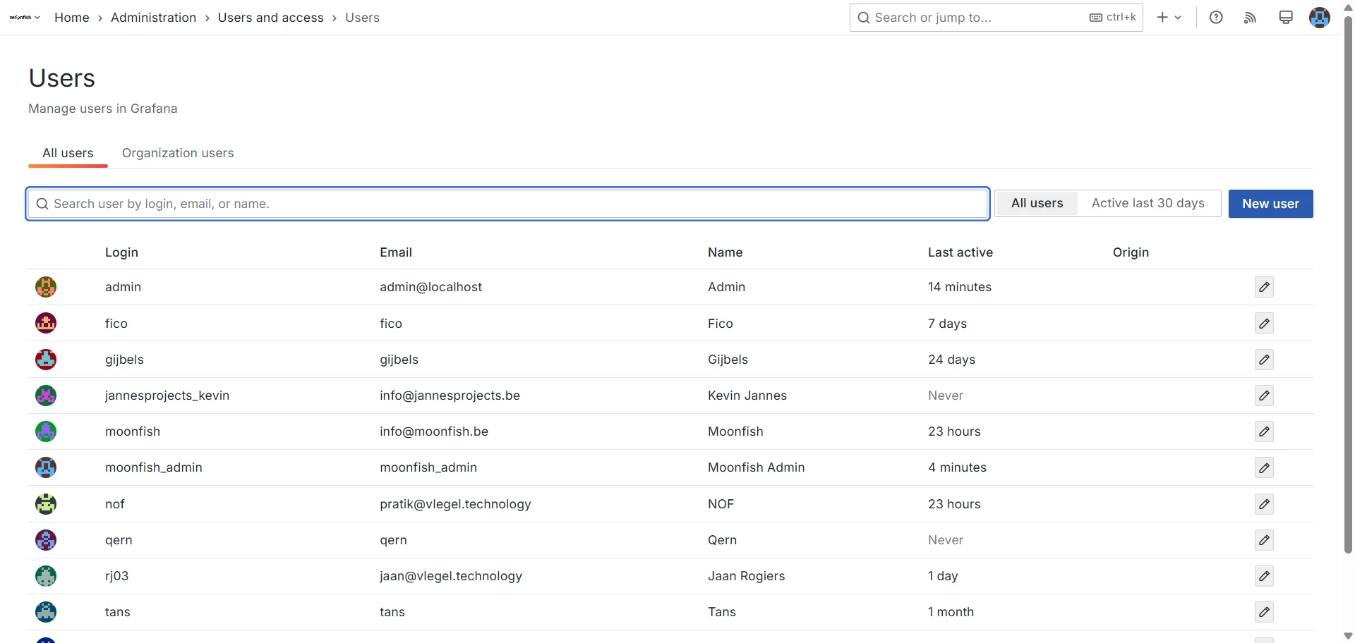Viewport: 1355px width, 643px height.
Task: Click jannesprojects_kevin's avatar thumbnail
Action: (x=45, y=396)
